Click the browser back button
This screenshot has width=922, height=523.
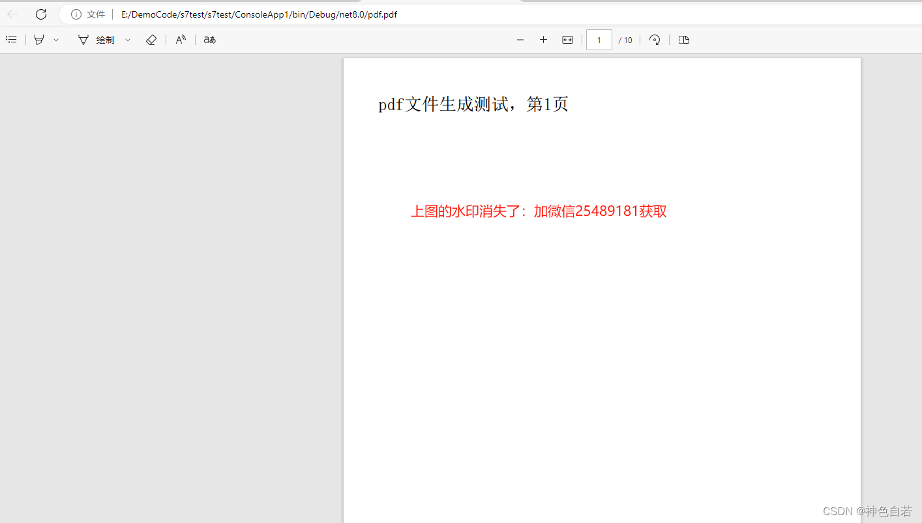(12, 14)
